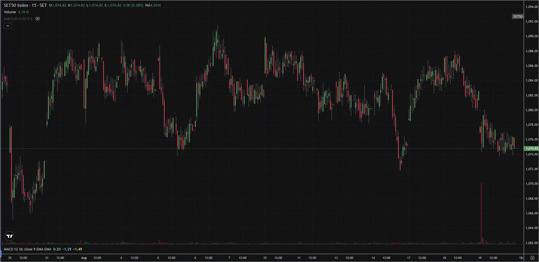The width and height of the screenshot is (539, 262).
Task: Click the 1,090.00 level on price axis
Action: click(532, 36)
